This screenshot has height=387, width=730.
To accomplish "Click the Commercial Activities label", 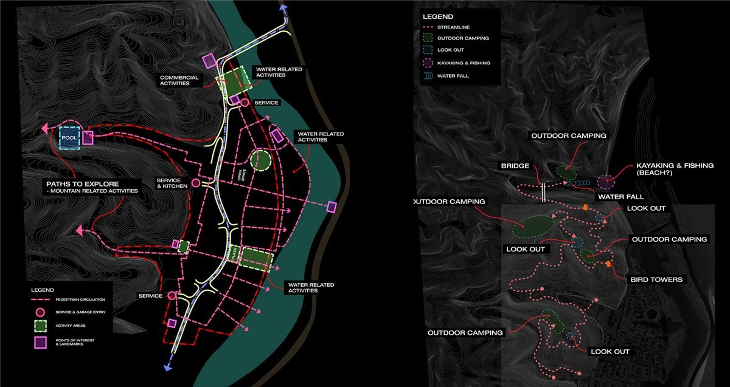I will pos(179,80).
